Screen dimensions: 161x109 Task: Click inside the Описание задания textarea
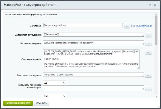pyautogui.click(x=91, y=59)
